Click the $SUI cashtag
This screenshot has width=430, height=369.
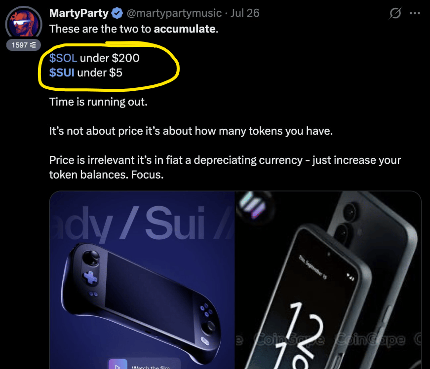pos(62,73)
